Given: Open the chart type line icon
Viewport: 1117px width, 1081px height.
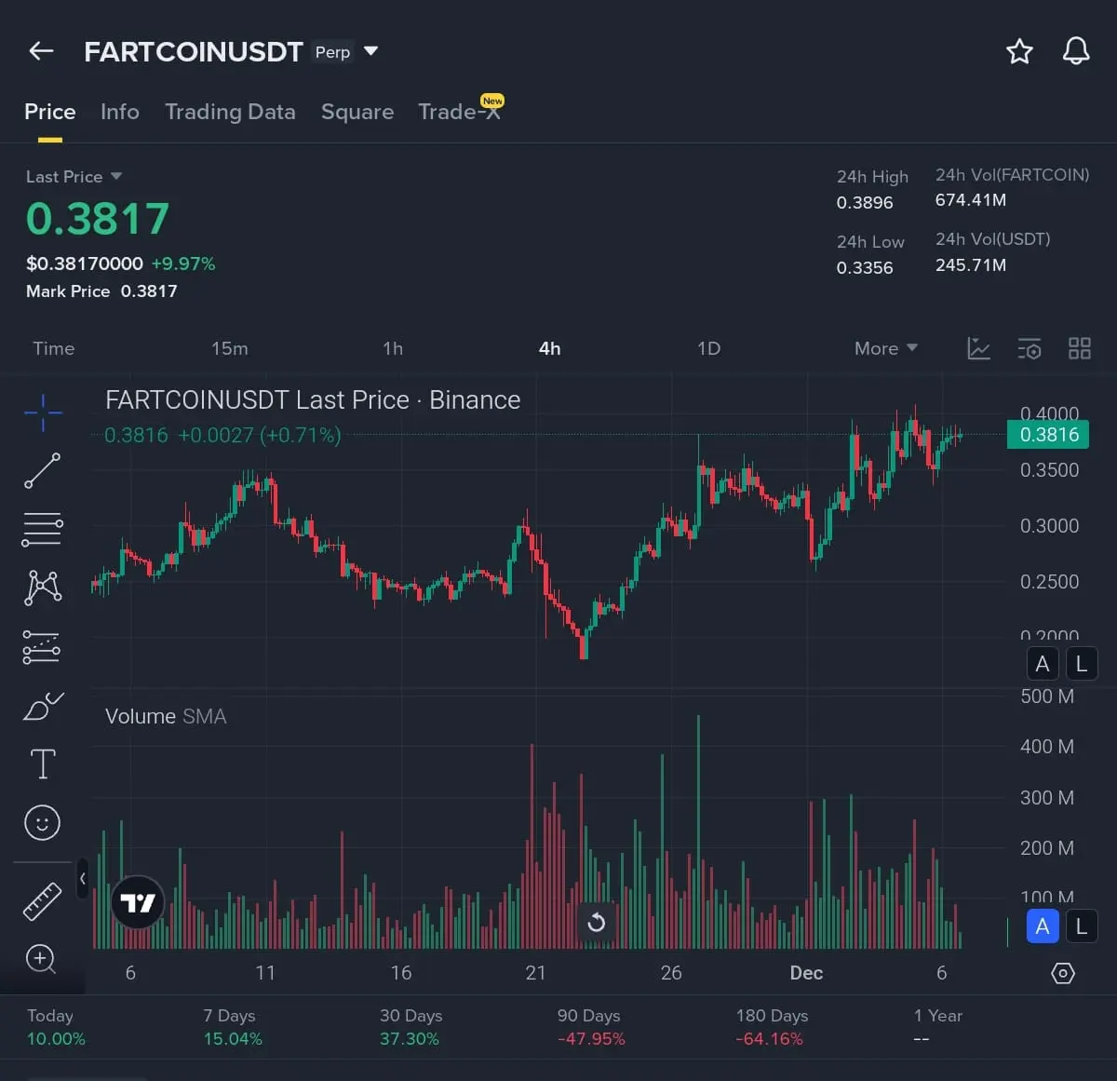Looking at the screenshot, I should 978,348.
